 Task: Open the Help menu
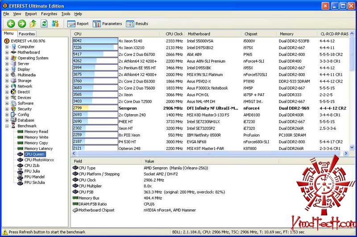pyautogui.click(x=78, y=14)
